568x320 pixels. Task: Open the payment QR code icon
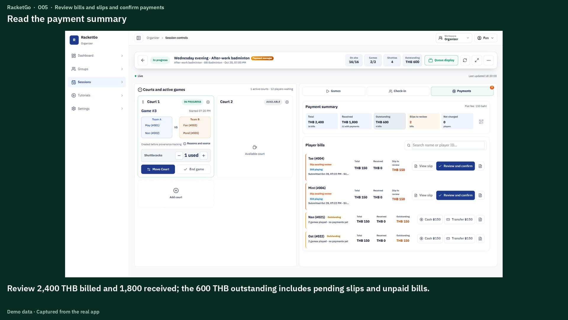tap(481, 121)
